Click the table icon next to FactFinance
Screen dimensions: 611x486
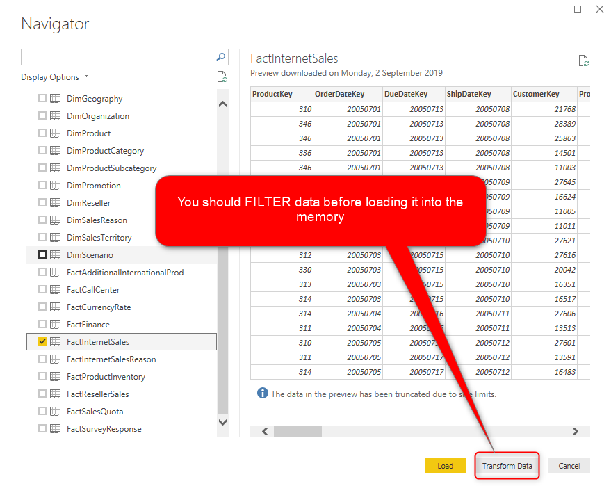56,325
